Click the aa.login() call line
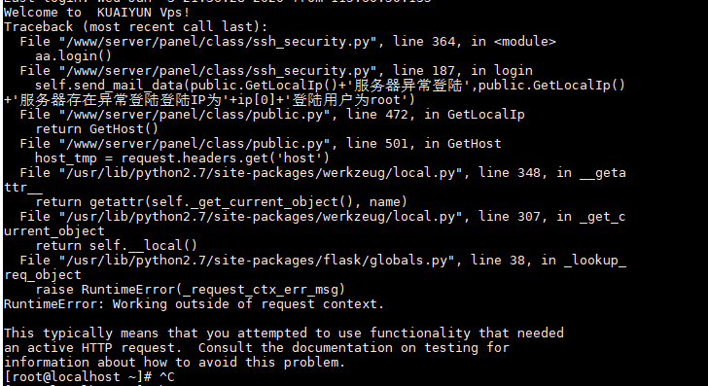708x386 pixels. 73,56
